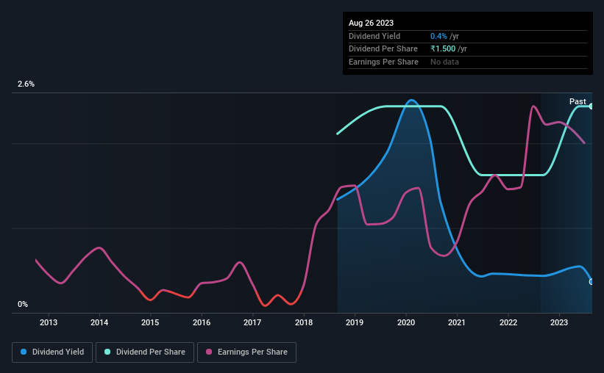Image resolution: width=604 pixels, height=373 pixels.
Task: Click the 2.6% y-axis label
Action: click(26, 84)
